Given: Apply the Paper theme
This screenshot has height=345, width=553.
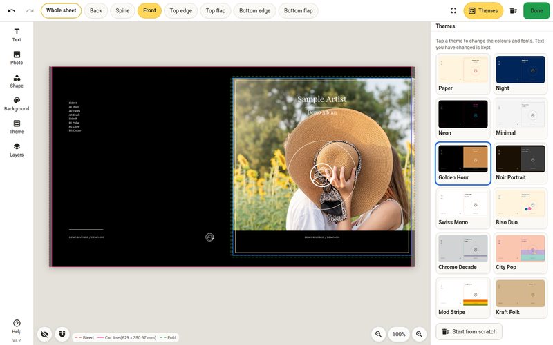Looking at the screenshot, I should pyautogui.click(x=462, y=74).
